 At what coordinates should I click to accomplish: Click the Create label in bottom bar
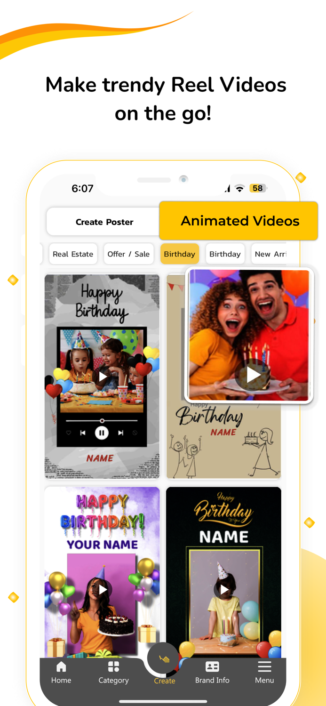(x=165, y=681)
